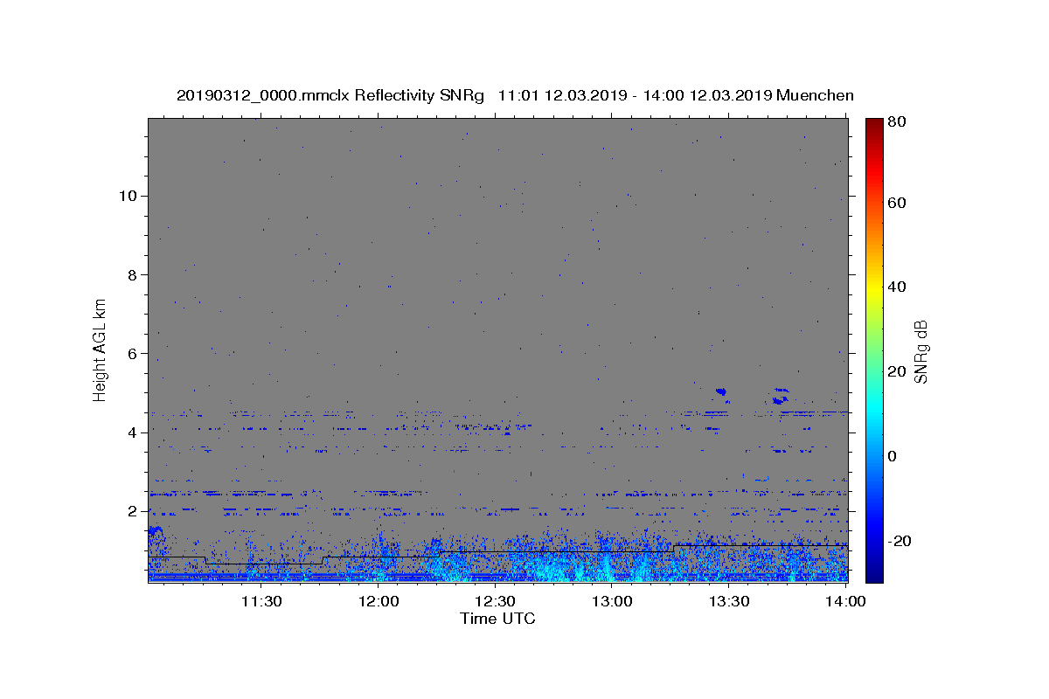Click the colorbar value 0
1049x699 pixels.
[893, 456]
